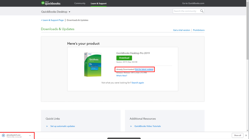Click the Downloads & Updates breadcrumb text
This screenshot has height=139, width=249.
(77, 20)
